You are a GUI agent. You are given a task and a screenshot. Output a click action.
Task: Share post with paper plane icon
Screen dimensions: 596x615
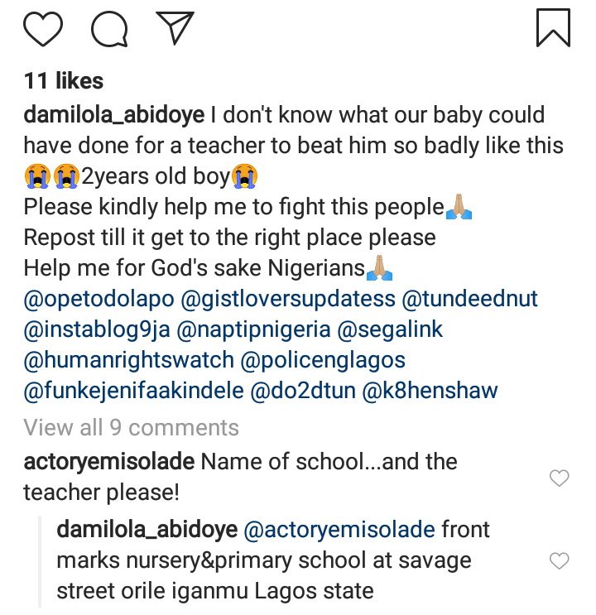175,28
